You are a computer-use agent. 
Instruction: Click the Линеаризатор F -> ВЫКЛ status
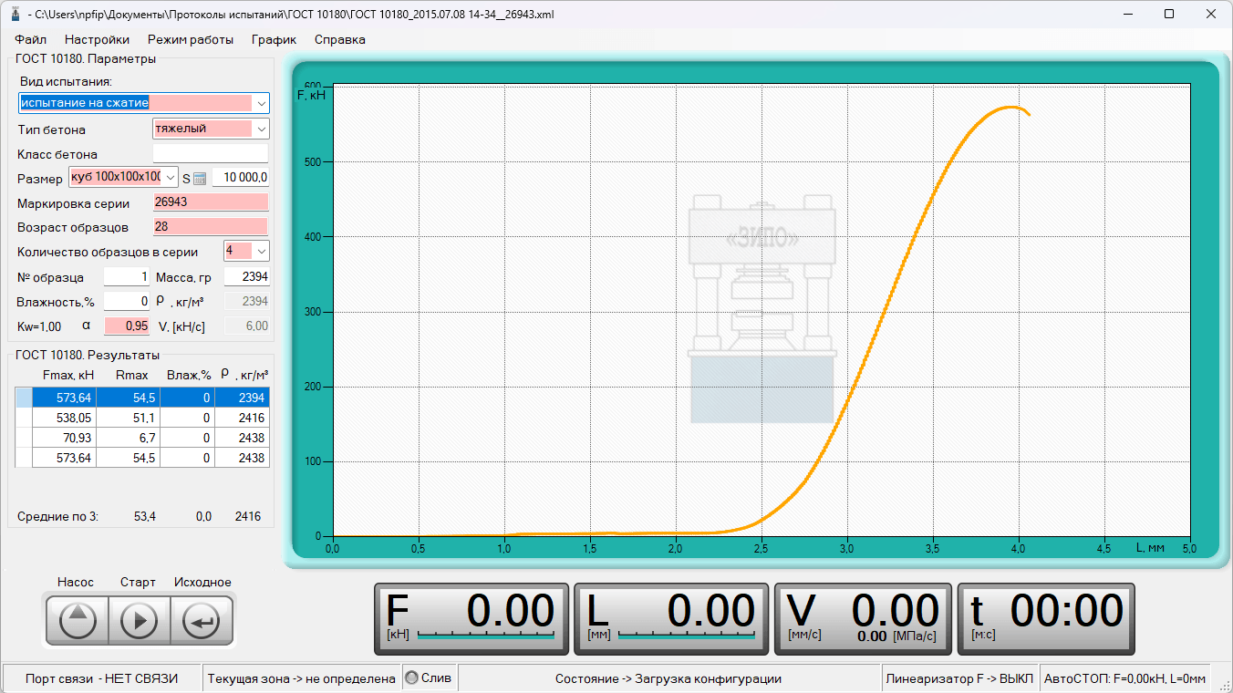point(959,678)
